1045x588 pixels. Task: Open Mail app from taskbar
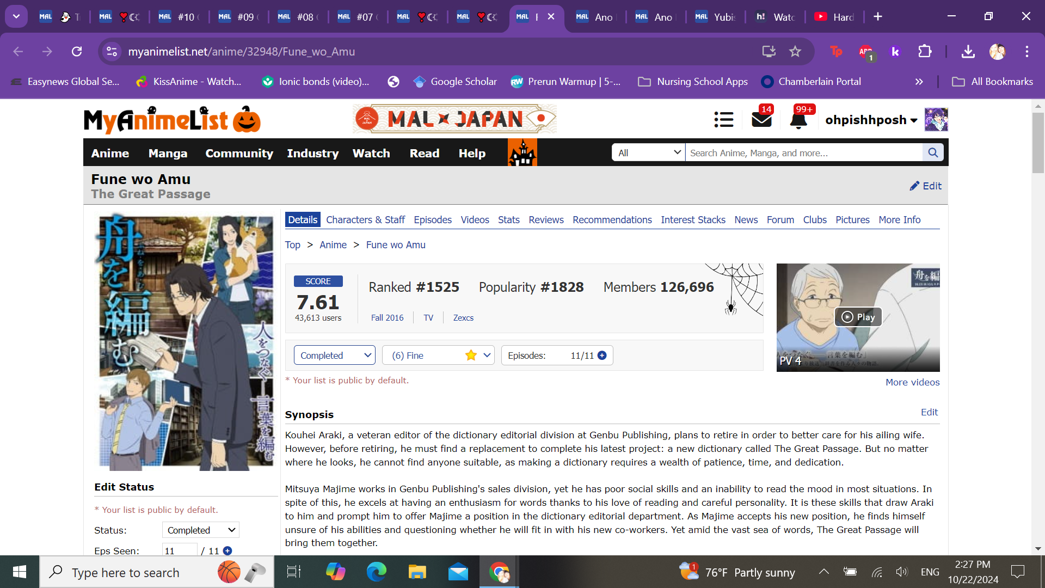tap(458, 572)
